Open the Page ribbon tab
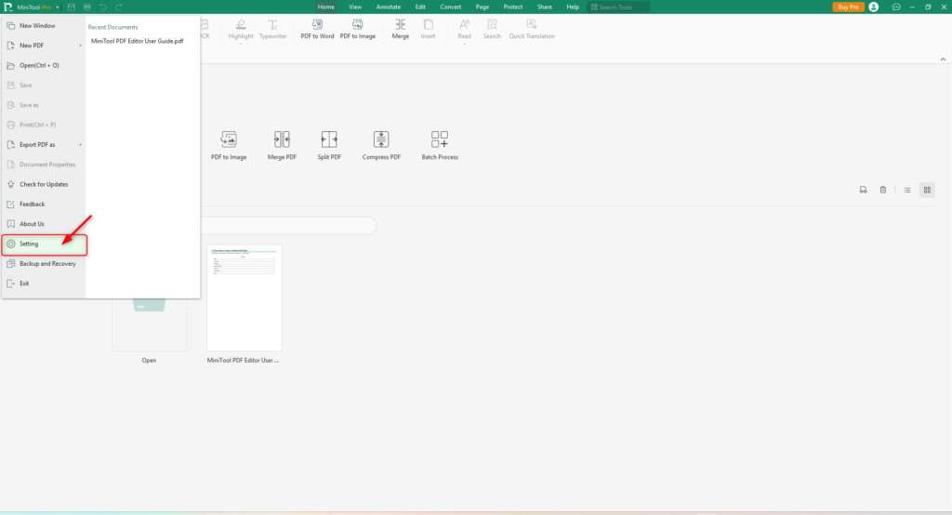Image resolution: width=952 pixels, height=515 pixels. pos(483,7)
